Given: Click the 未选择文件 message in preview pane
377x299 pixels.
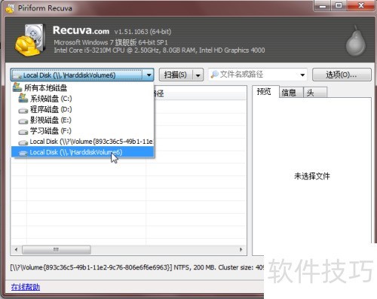Looking at the screenshot, I should 312,176.
